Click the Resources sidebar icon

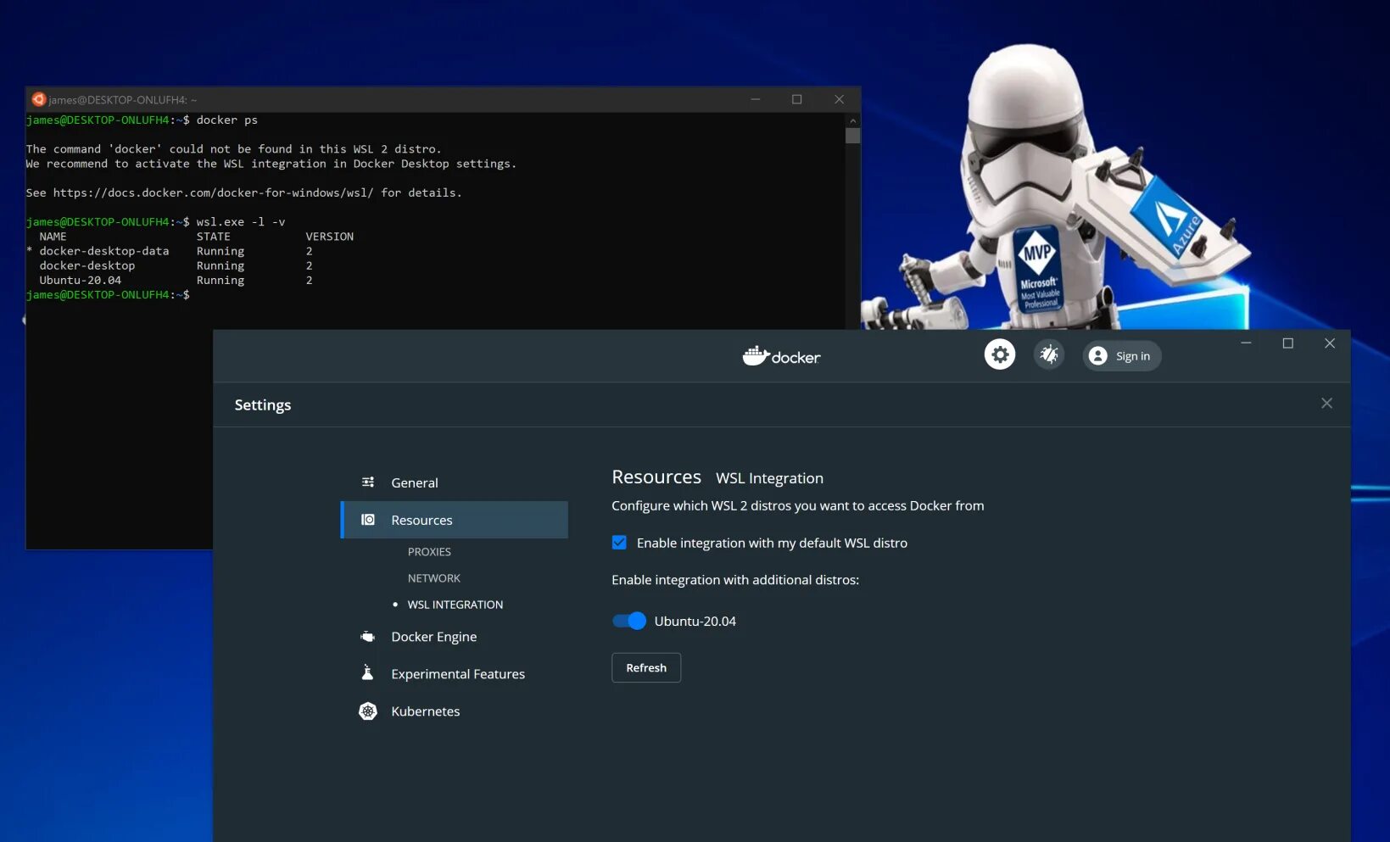pyautogui.click(x=368, y=520)
